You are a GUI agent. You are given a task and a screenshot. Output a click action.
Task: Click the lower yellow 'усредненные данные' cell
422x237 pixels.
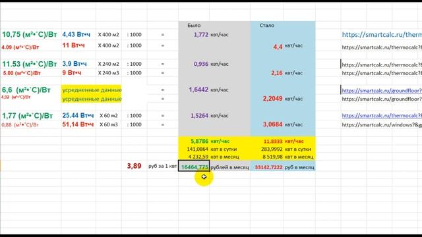point(92,99)
